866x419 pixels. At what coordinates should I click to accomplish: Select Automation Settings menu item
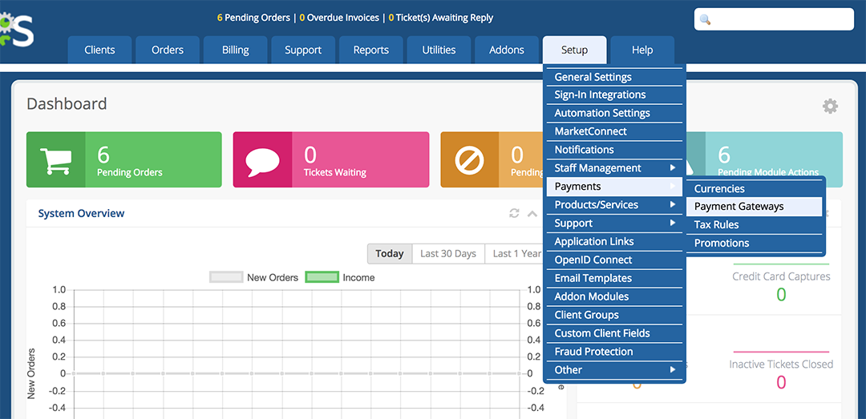pos(614,113)
